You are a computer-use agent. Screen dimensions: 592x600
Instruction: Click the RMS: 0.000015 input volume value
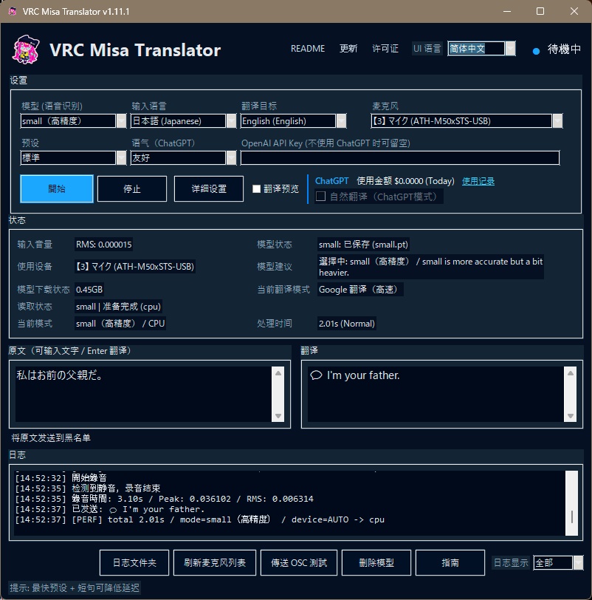[x=103, y=245]
